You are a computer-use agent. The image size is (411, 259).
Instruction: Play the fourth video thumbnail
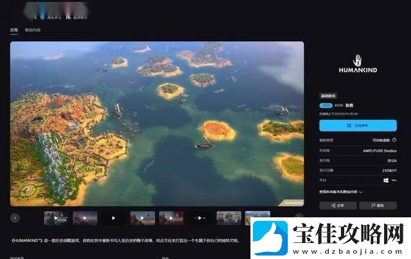pyautogui.click(x=143, y=218)
